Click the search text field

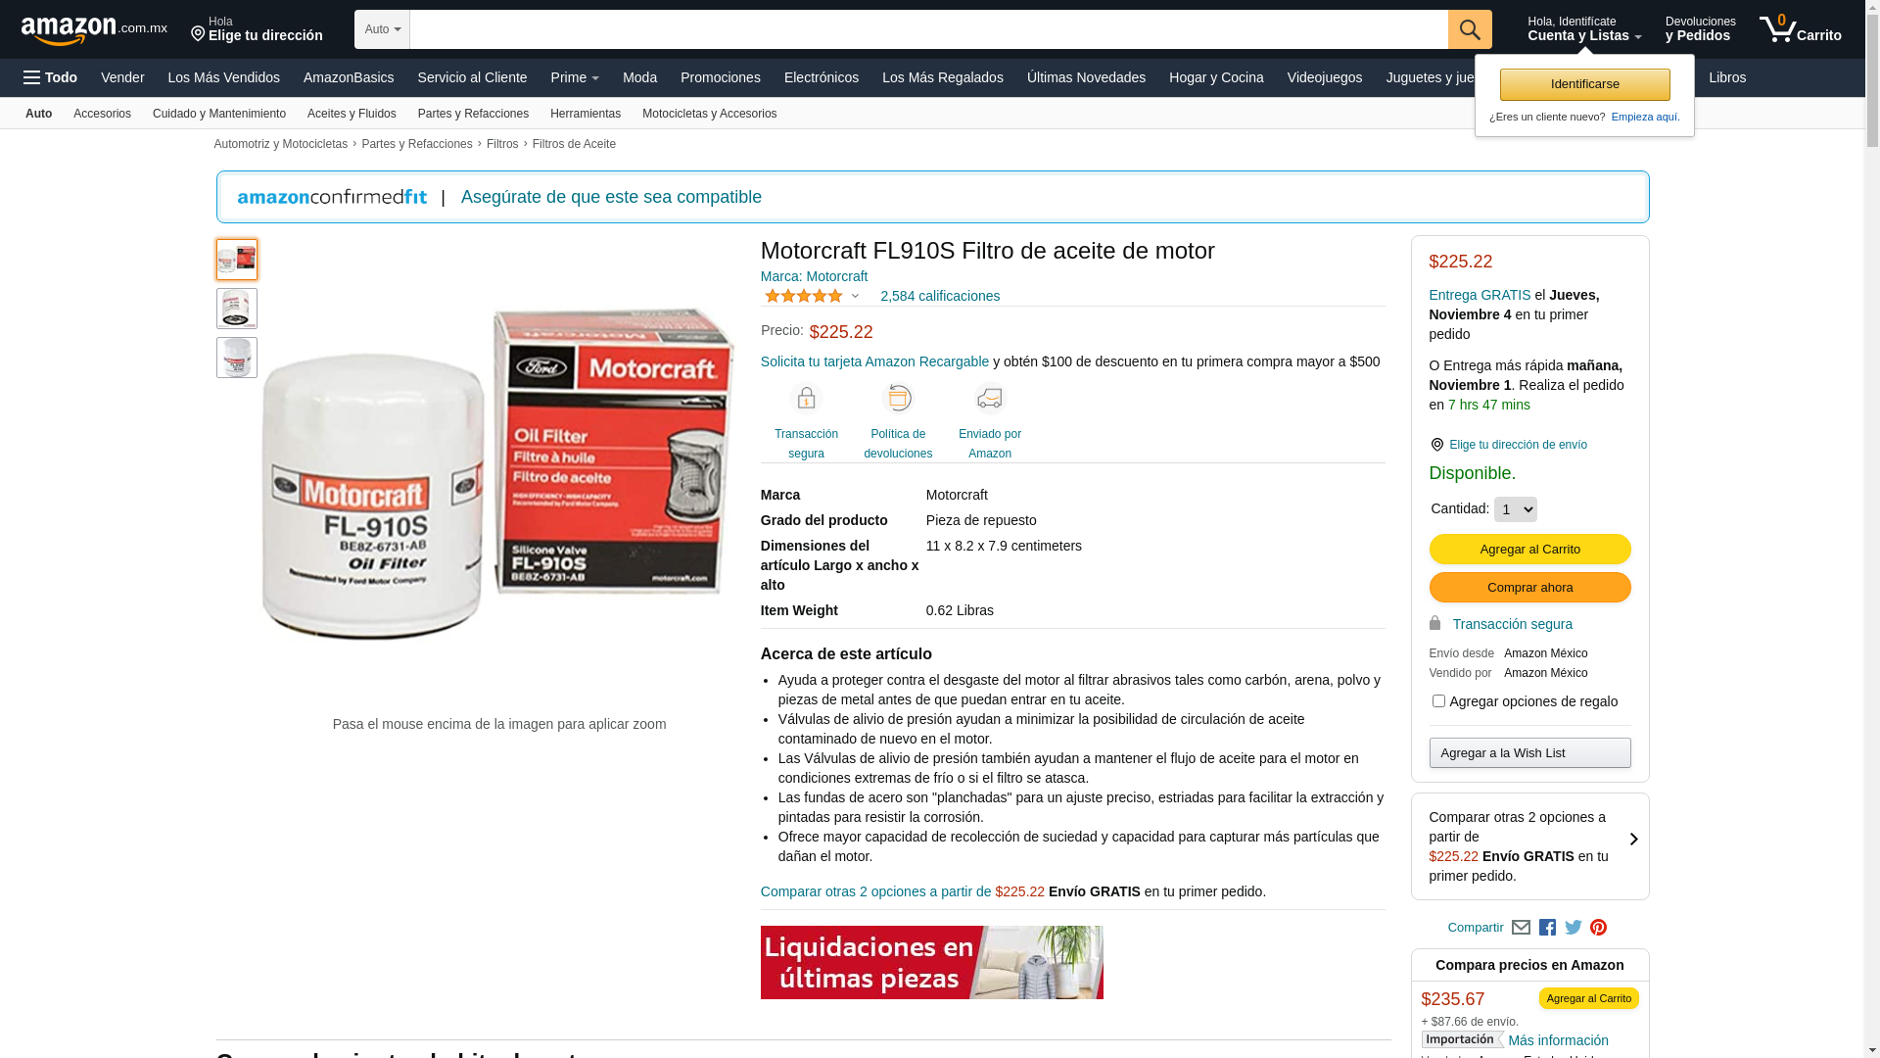pos(929,29)
